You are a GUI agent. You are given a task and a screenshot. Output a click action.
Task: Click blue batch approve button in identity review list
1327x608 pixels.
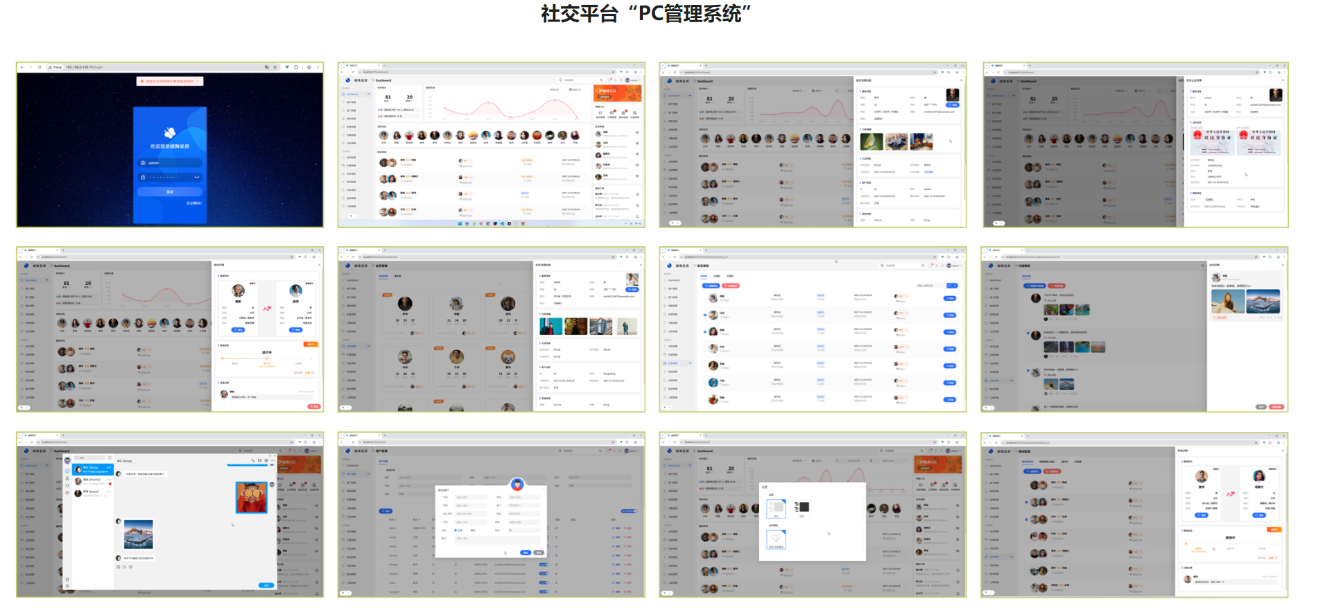[x=711, y=286]
